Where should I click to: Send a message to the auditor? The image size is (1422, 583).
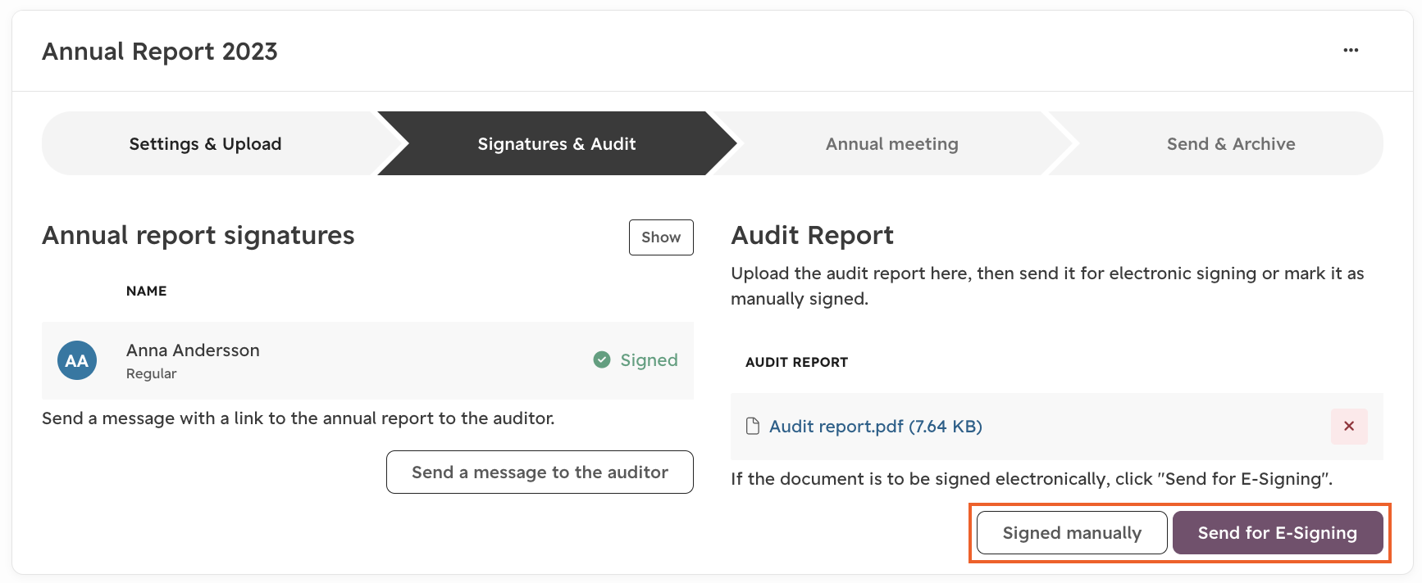point(540,472)
